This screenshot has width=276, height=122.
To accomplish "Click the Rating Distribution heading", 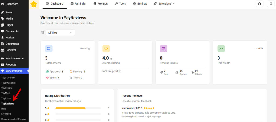I will pos(57,96).
